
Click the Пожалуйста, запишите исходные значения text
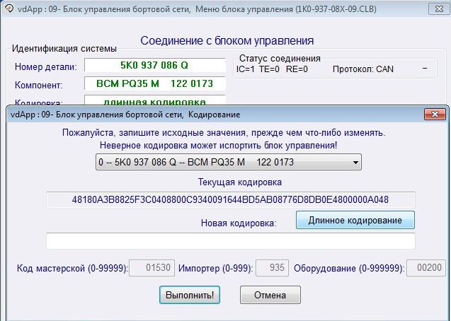pyautogui.click(x=224, y=133)
